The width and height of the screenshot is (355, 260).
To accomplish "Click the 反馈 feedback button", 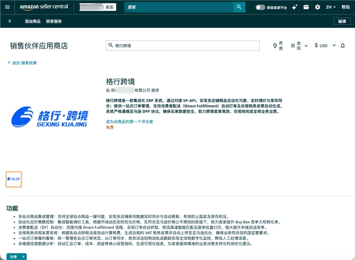I will click(x=14, y=256).
